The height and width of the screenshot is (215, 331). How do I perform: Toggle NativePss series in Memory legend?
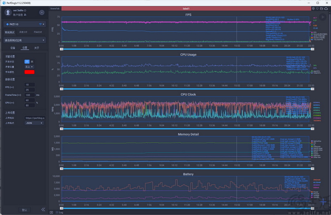click(316, 141)
